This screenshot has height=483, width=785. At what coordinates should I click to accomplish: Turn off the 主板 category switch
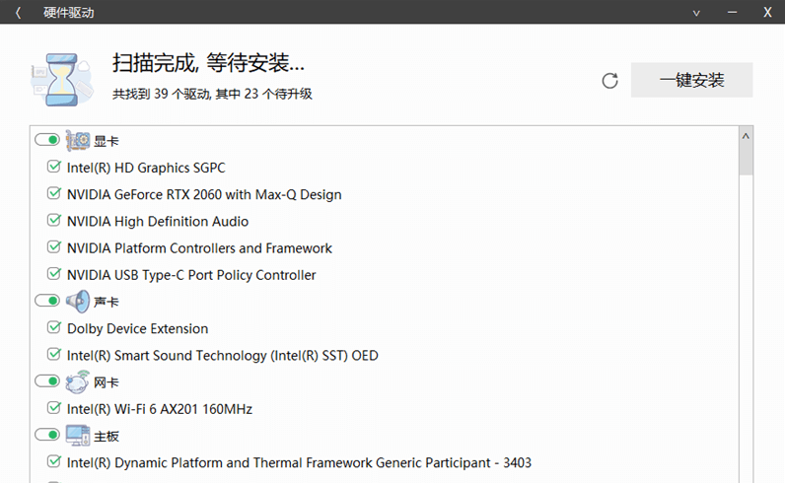click(x=46, y=435)
